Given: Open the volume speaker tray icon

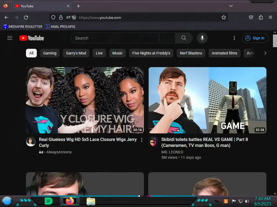Looking at the screenshot, I should (247, 201).
